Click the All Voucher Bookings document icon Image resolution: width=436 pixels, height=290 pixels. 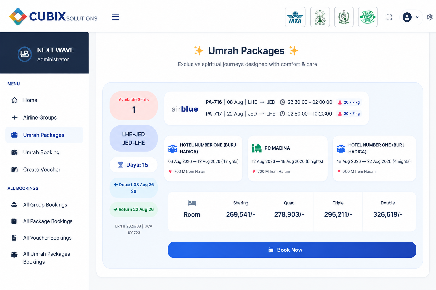(x=14, y=238)
